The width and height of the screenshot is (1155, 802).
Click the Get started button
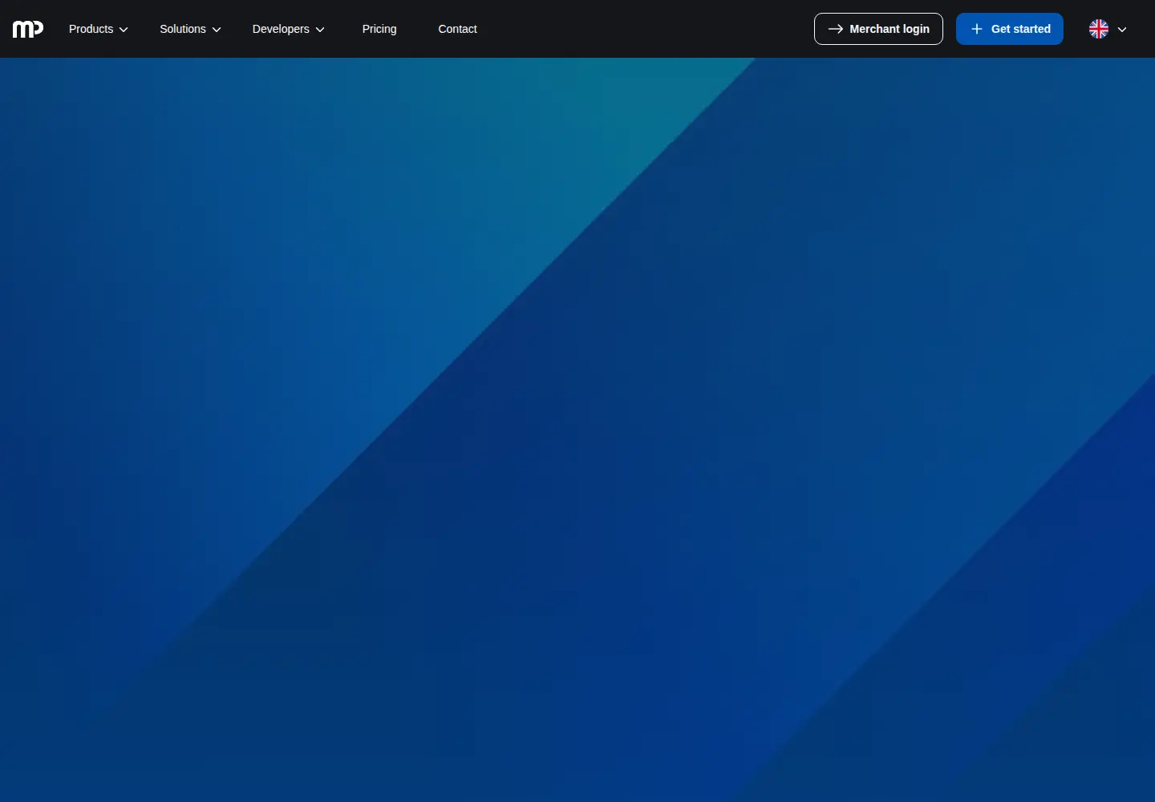(1010, 29)
